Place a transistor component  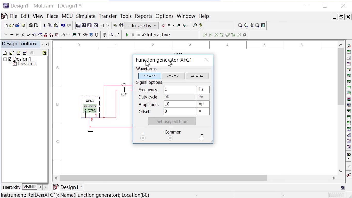(23, 35)
